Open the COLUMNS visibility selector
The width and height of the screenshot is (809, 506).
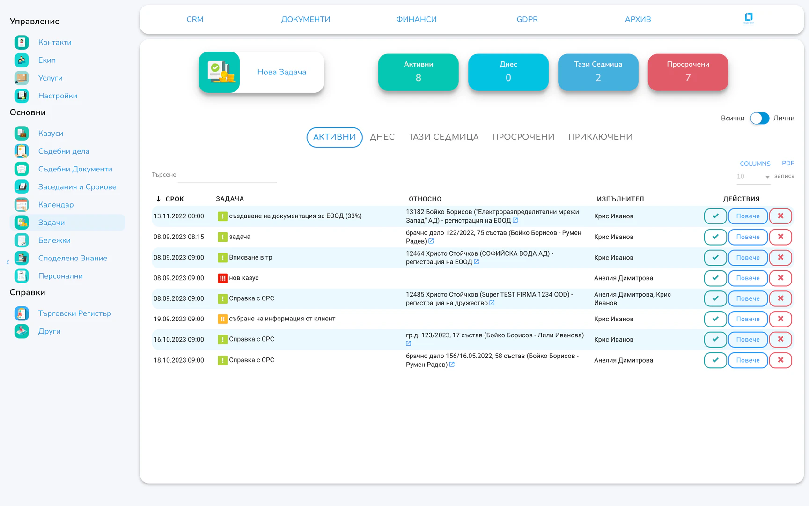[755, 164]
